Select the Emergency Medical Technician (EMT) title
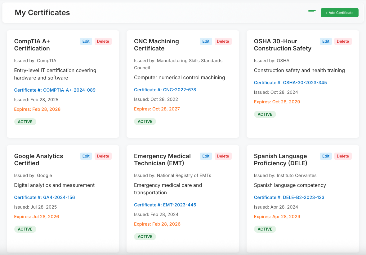366x255 pixels. pyautogui.click(x=162, y=159)
